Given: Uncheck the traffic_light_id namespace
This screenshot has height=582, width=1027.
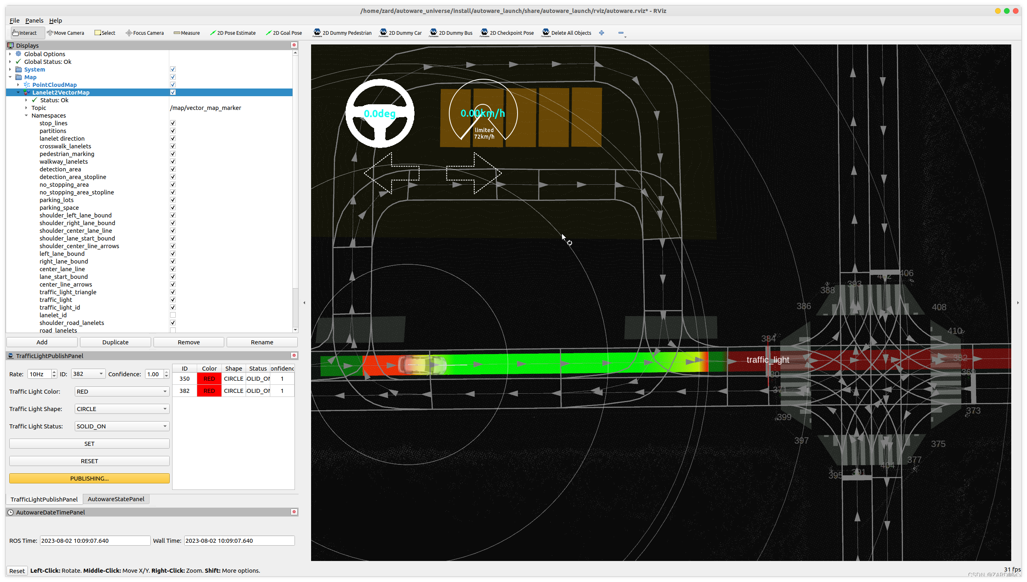Looking at the screenshot, I should [x=173, y=307].
